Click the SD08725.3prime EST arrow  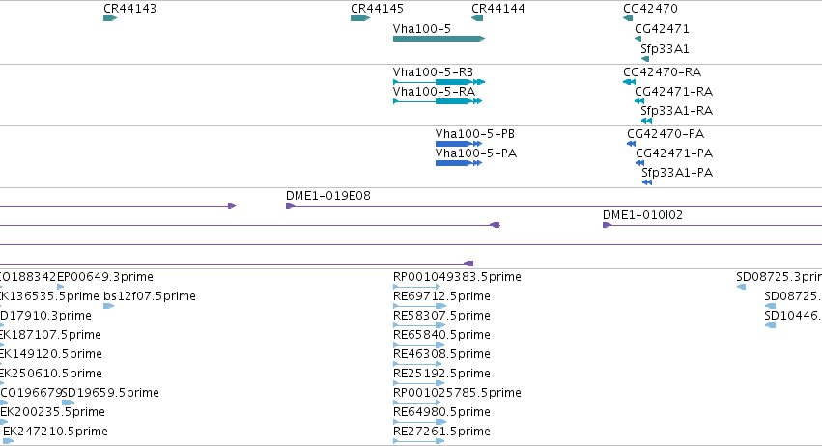click(741, 287)
